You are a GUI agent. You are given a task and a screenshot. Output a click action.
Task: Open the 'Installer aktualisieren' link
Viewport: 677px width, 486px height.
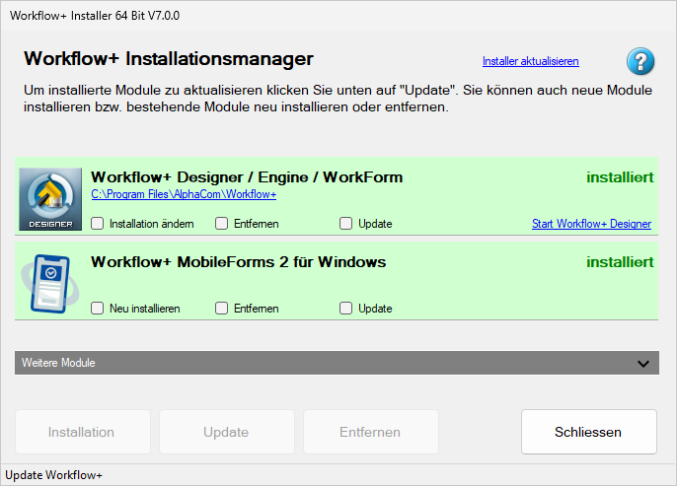531,61
